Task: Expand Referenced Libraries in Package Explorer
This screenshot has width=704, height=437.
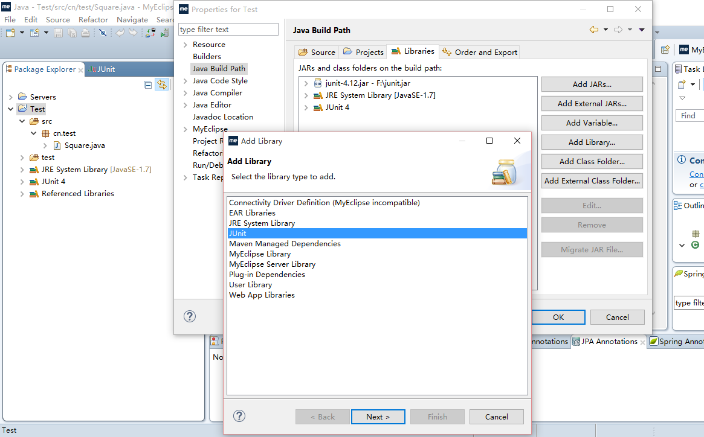Action: [22, 194]
